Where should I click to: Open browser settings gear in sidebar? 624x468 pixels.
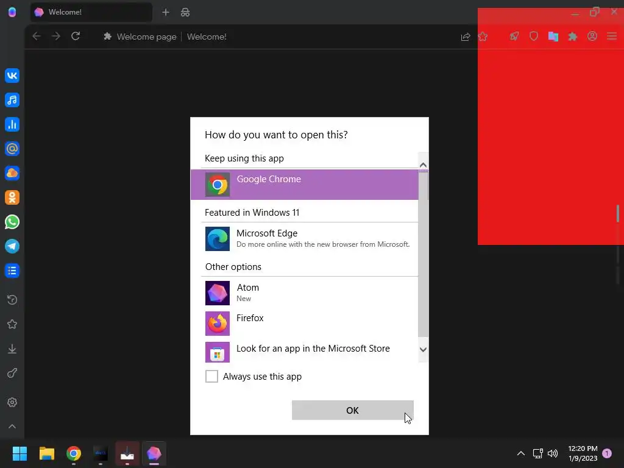[12, 402]
